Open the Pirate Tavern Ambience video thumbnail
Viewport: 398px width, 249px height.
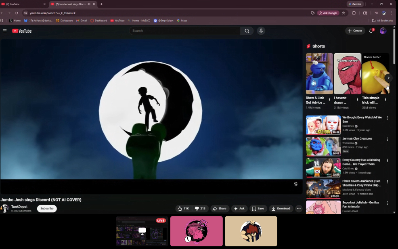[323, 188]
